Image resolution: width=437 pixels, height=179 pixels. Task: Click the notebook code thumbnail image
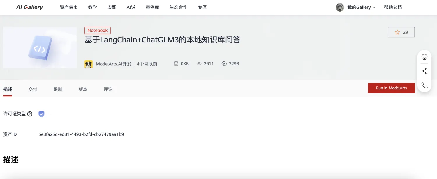point(40,47)
